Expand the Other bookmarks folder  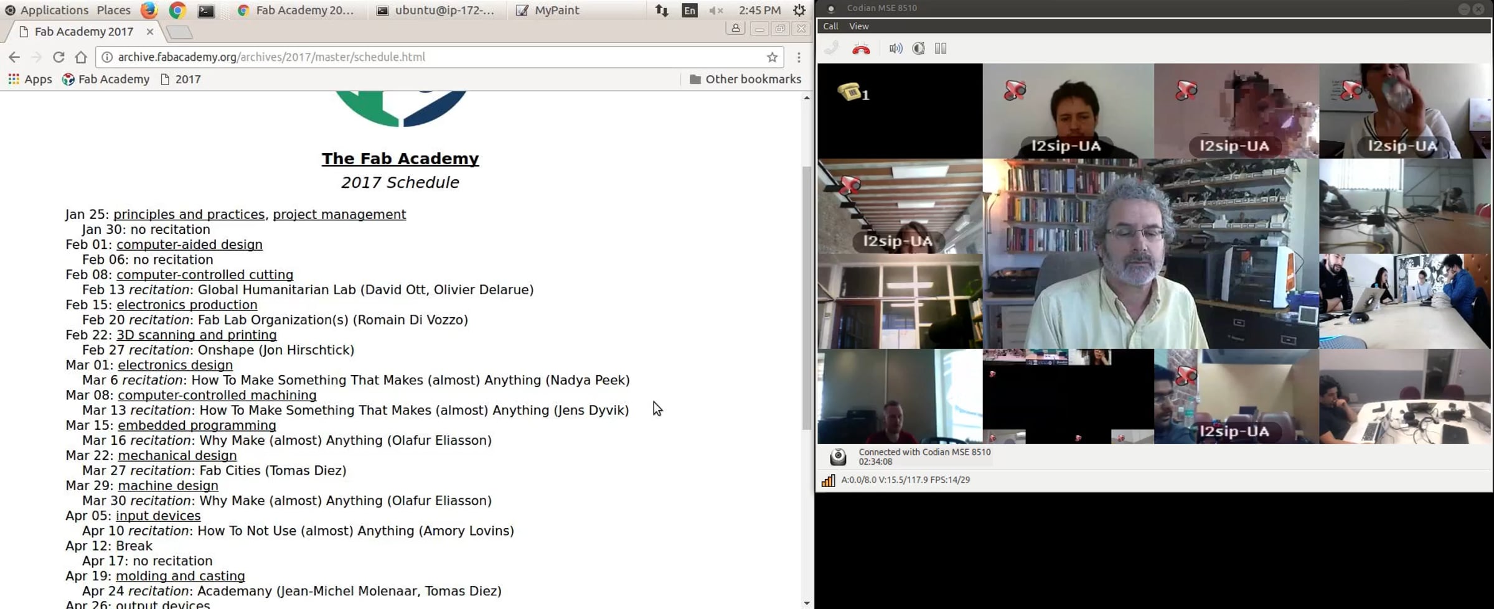coord(745,79)
